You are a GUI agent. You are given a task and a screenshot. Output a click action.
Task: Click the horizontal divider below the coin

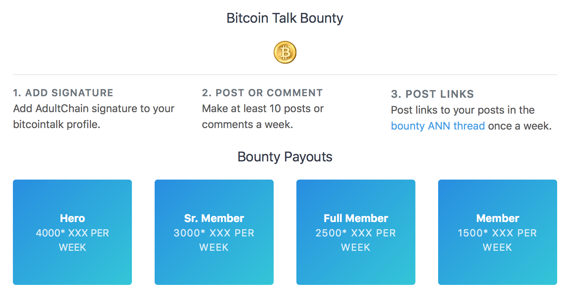pos(285,75)
